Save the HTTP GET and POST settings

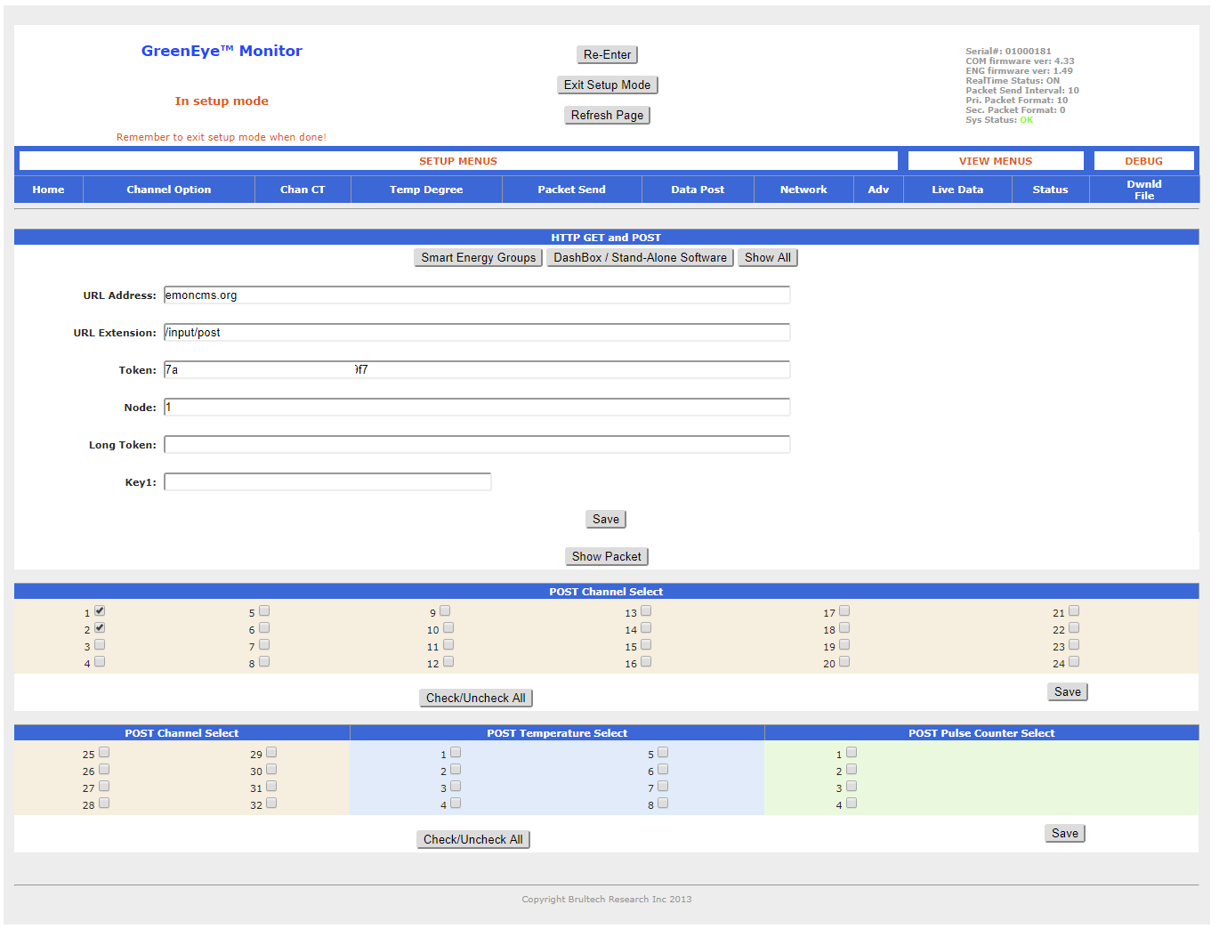tap(605, 520)
